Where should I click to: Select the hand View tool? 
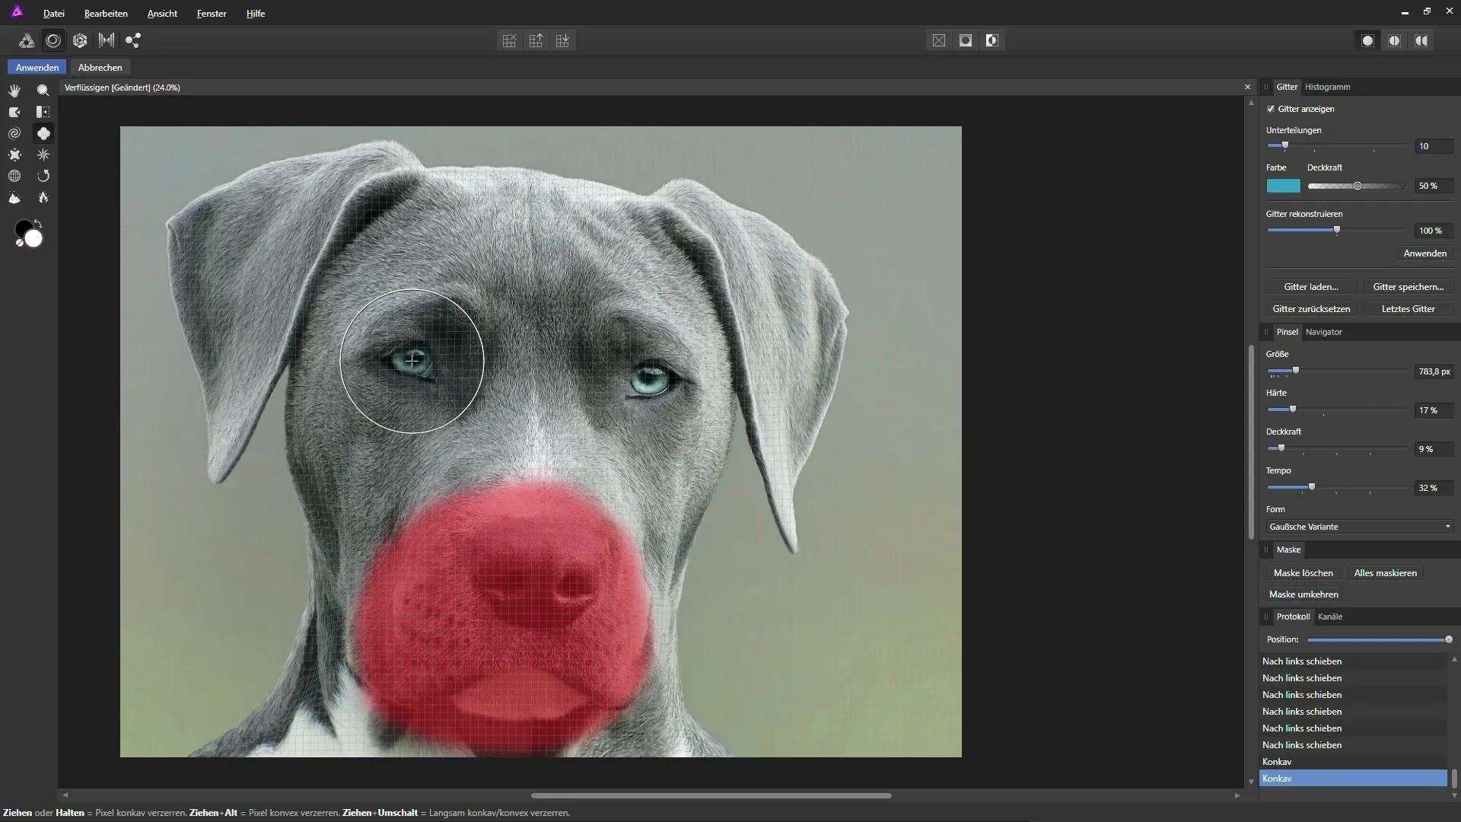14,91
